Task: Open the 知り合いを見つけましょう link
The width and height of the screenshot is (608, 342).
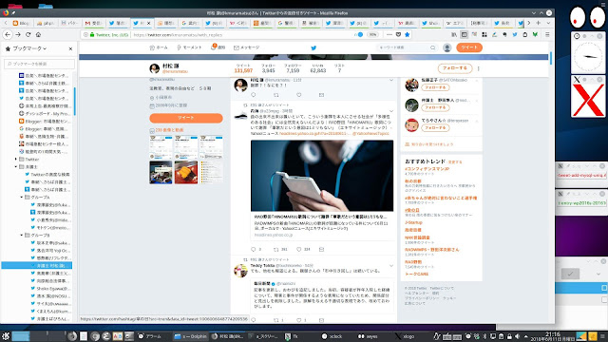Action: coord(432,144)
